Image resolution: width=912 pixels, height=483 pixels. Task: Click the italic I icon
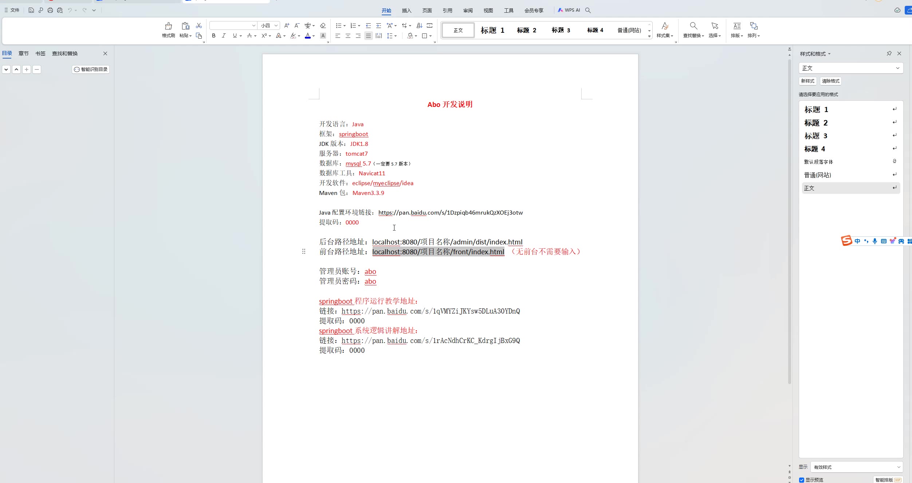click(224, 36)
